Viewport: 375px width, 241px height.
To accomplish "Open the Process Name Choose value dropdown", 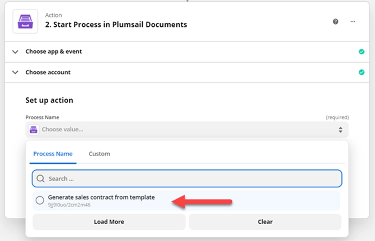I will tap(187, 130).
